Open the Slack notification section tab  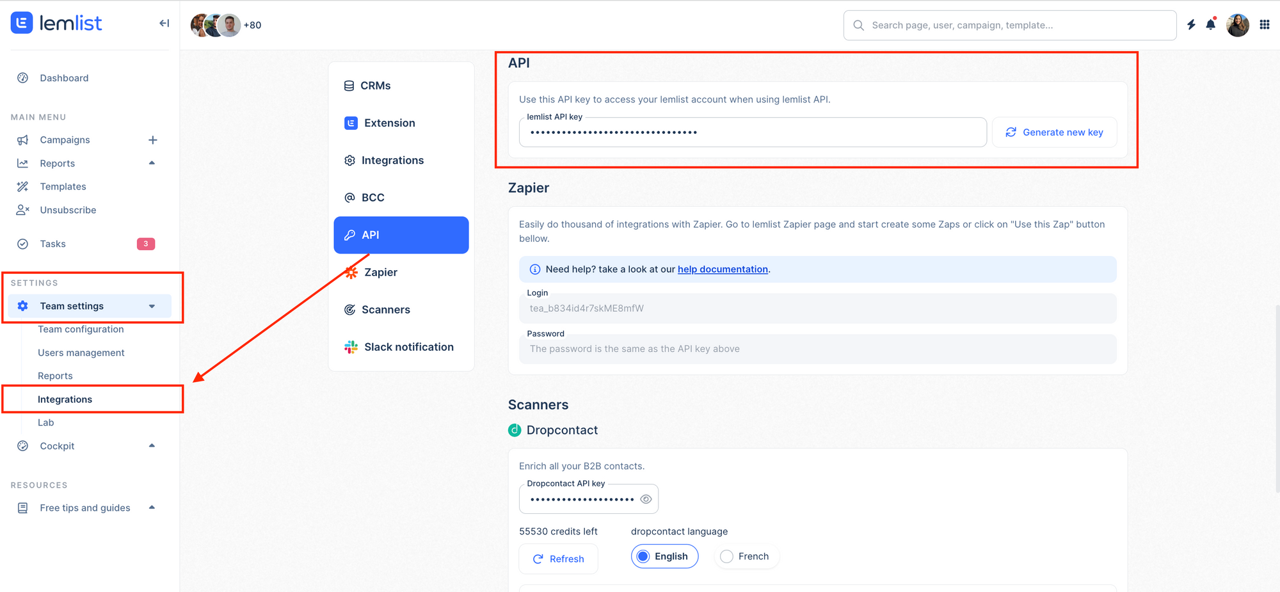[401, 347]
